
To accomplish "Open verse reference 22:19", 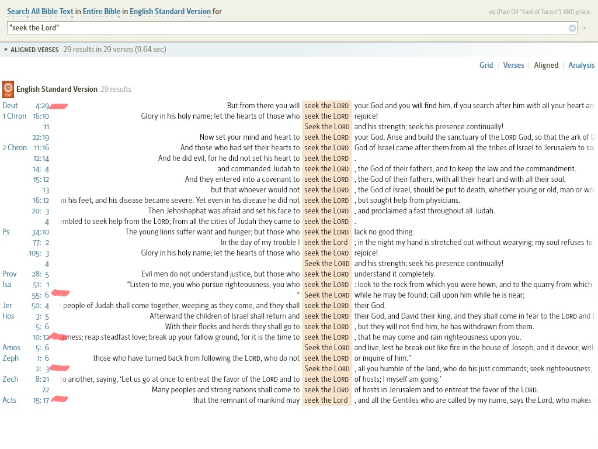I will tap(41, 137).
